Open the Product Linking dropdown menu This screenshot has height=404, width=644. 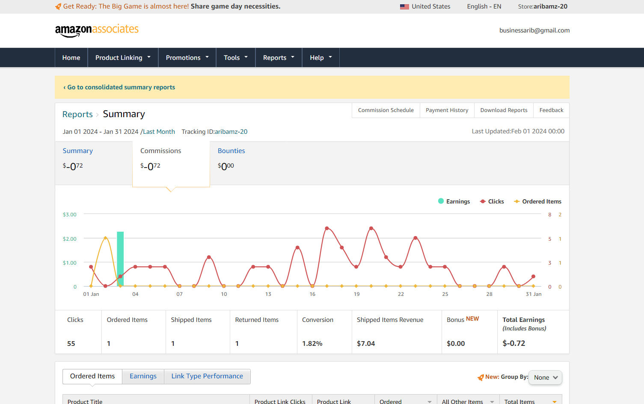(123, 58)
